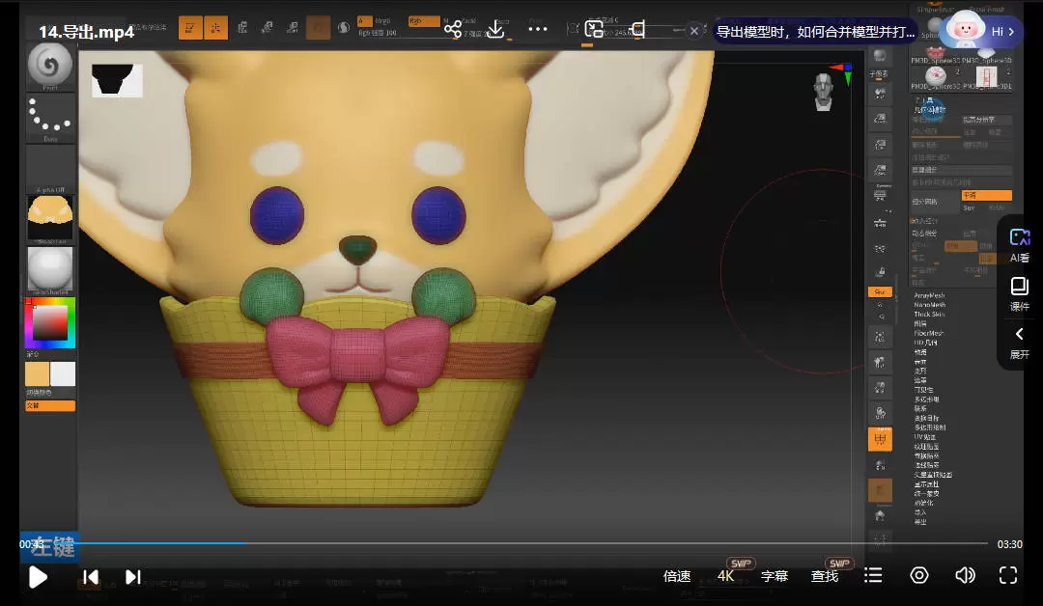Click the download icon in the player header
Image resolution: width=1043 pixels, height=606 pixels.
pos(495,29)
